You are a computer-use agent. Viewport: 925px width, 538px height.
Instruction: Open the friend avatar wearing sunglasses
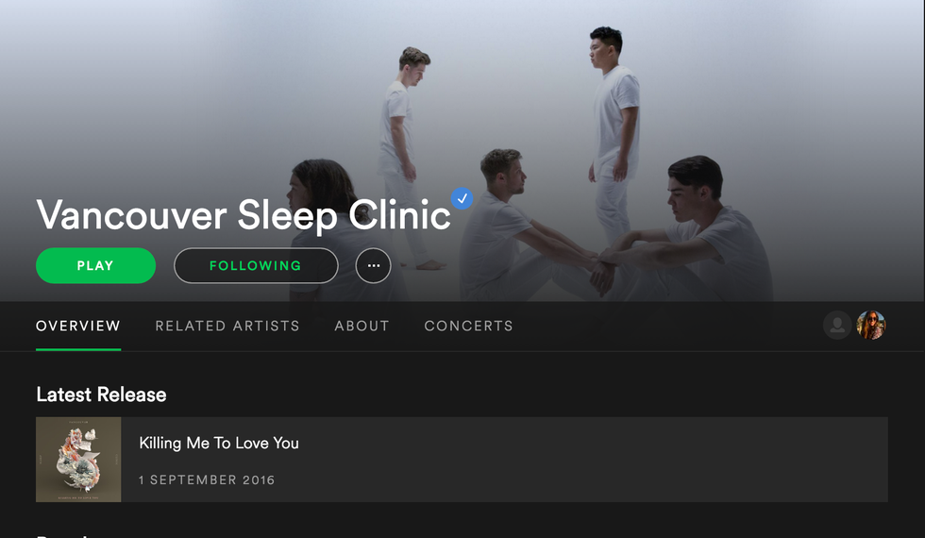pos(871,325)
